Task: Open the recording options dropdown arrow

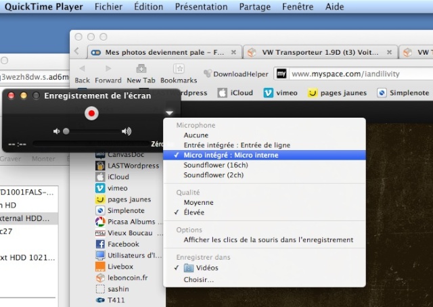Action: click(169, 113)
